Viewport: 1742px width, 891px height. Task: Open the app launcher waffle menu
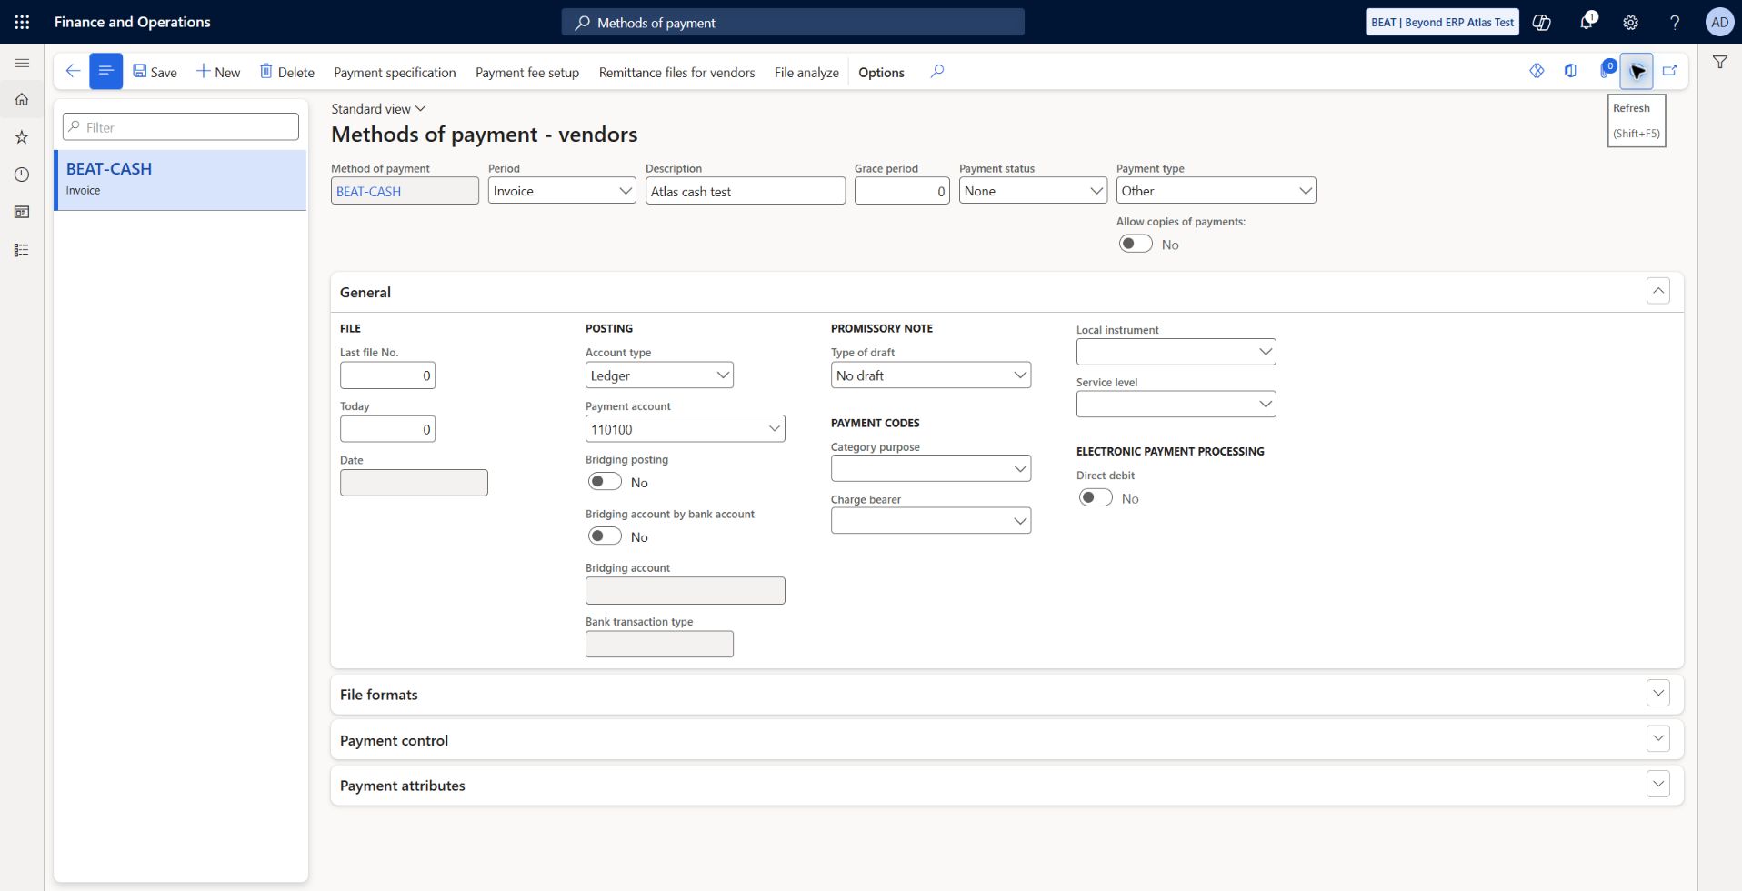click(22, 22)
